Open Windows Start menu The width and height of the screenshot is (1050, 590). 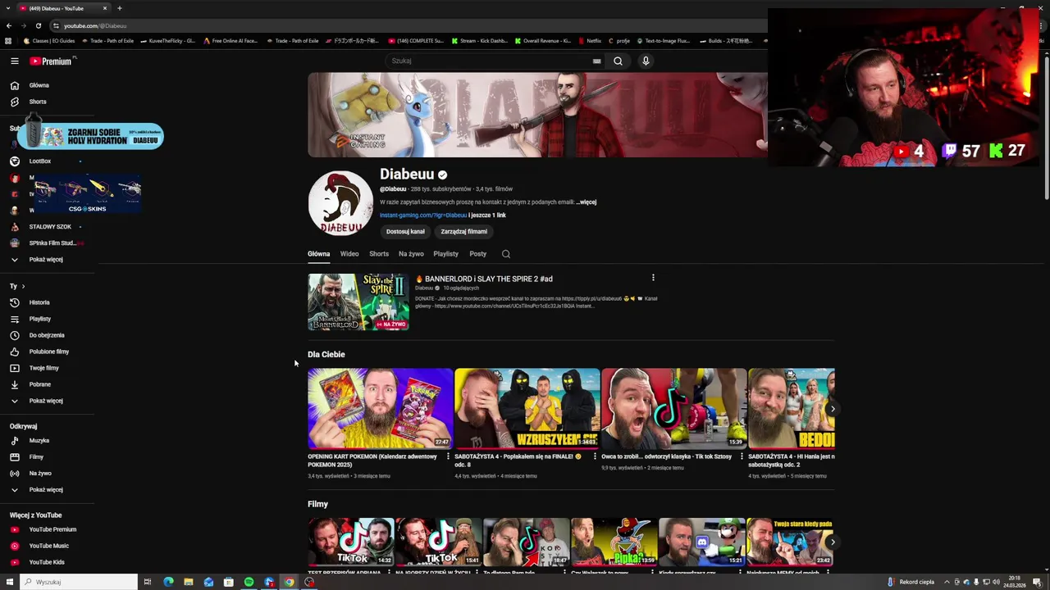click(x=8, y=582)
